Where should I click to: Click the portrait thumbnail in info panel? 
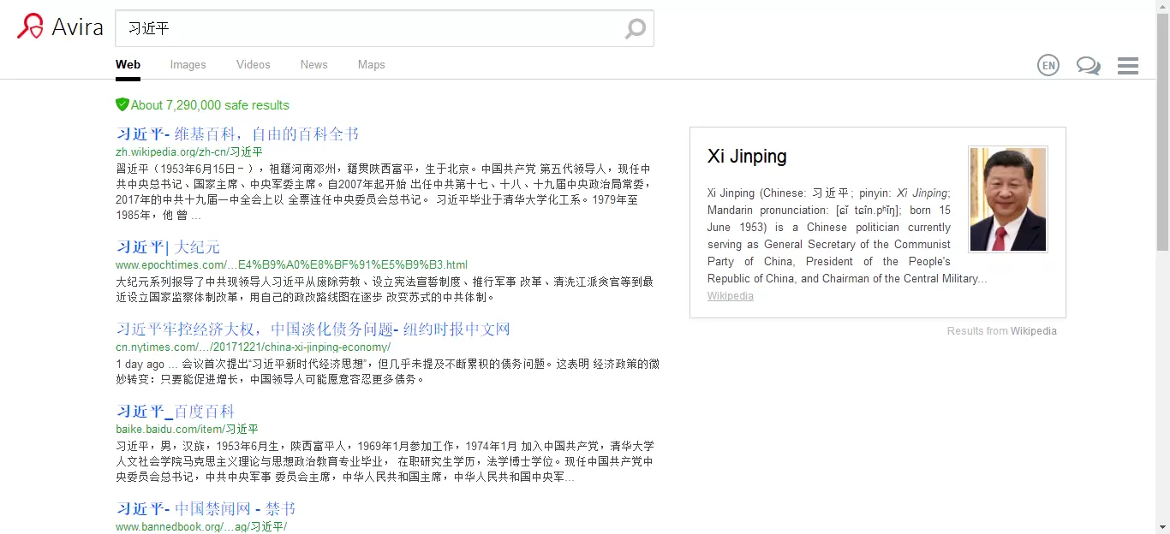(x=1007, y=199)
